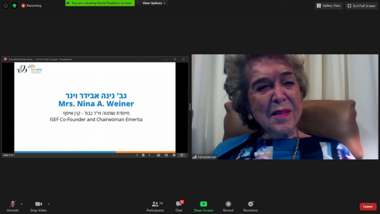
Task: Start recording with the Record button
Action: 228,207
